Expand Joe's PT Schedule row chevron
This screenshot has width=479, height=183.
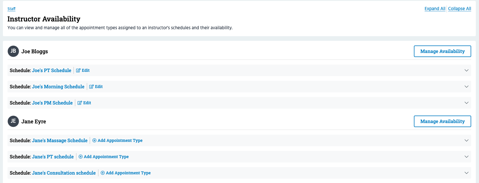click(466, 70)
